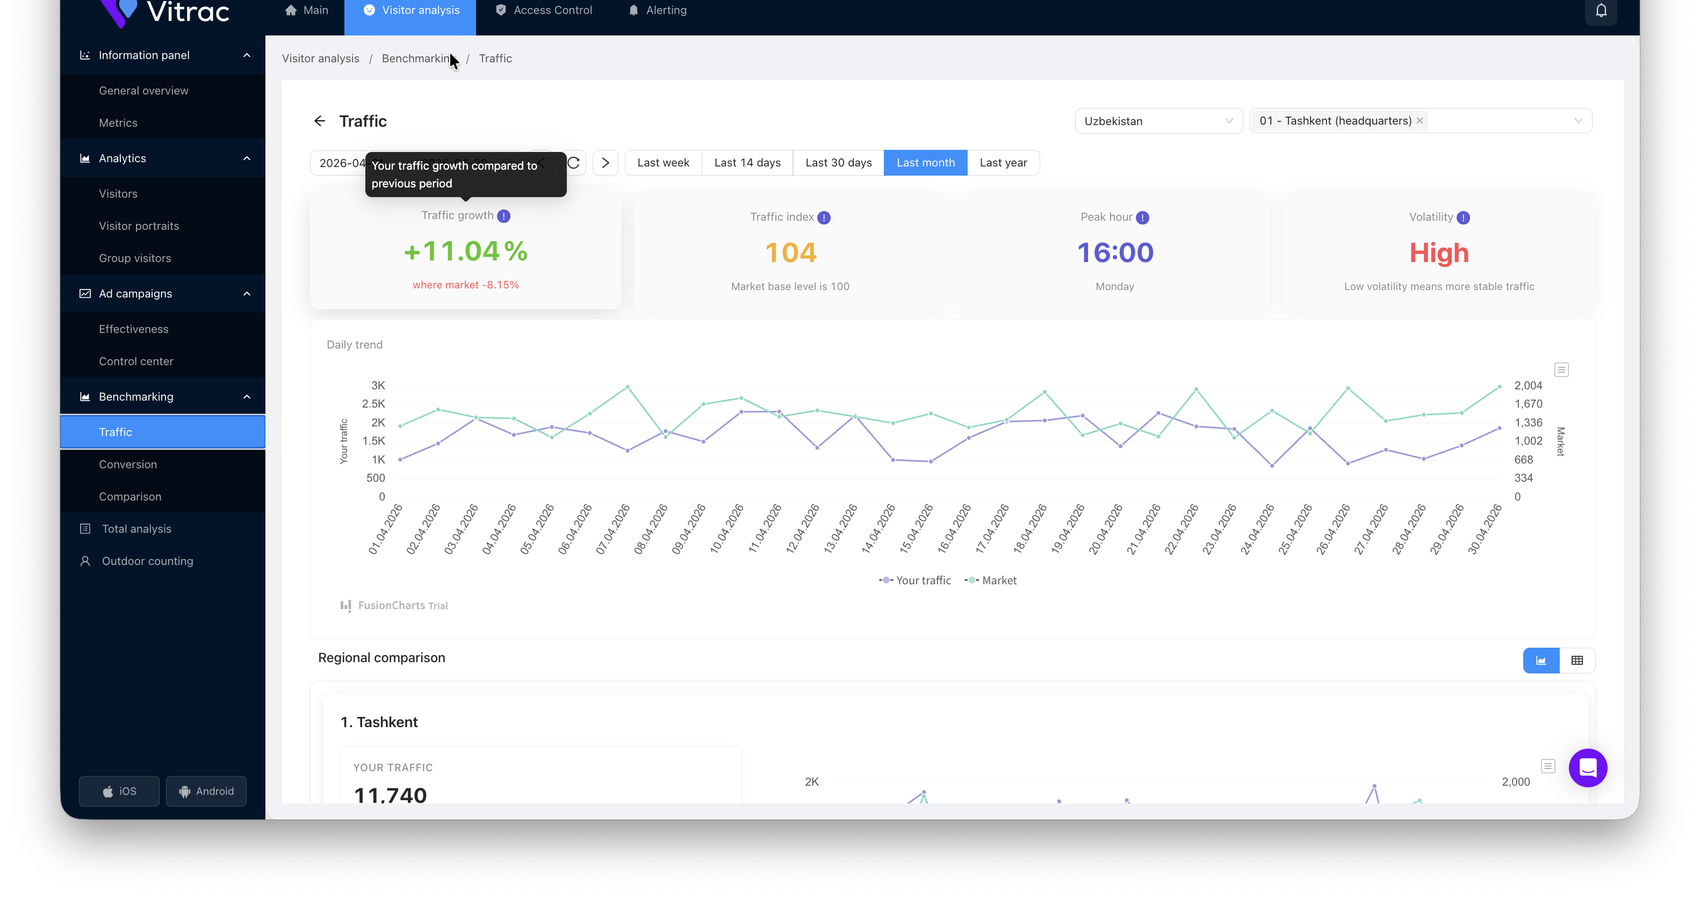Go to next period with right arrow
The width and height of the screenshot is (1700, 899).
pyautogui.click(x=605, y=162)
